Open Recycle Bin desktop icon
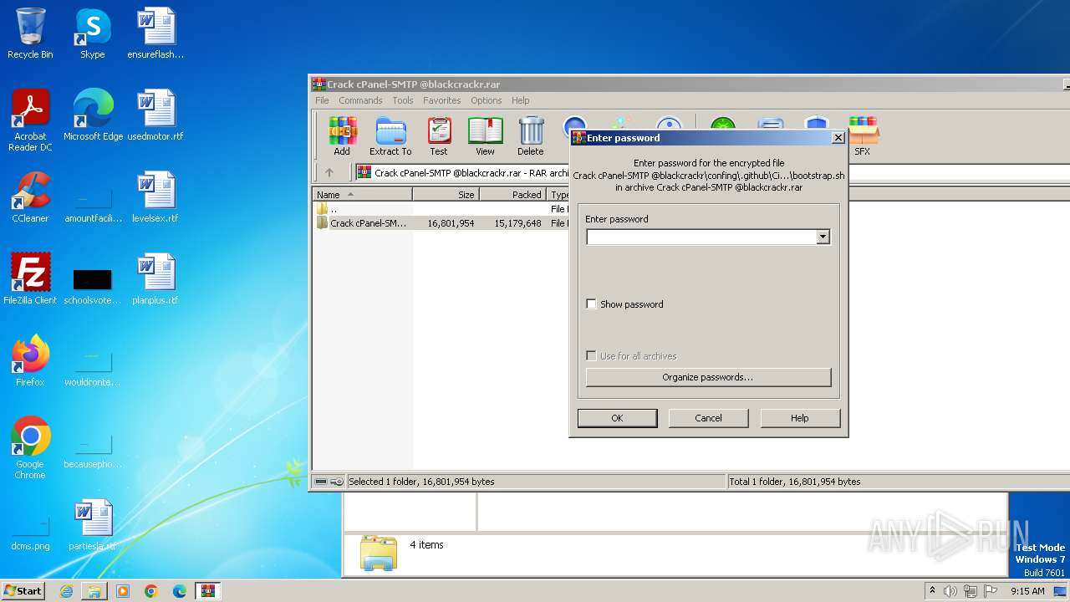 coord(30,33)
